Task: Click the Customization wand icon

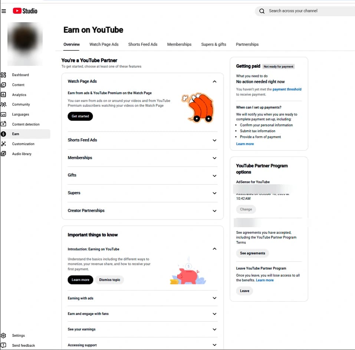Action: pos(3,144)
